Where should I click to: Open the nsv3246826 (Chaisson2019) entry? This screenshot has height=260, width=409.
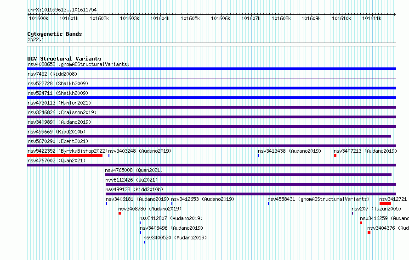tap(62, 112)
